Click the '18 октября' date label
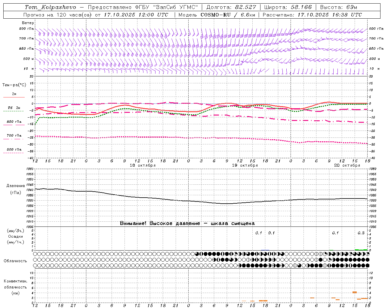This screenshot has height=308, width=385. (x=143, y=165)
